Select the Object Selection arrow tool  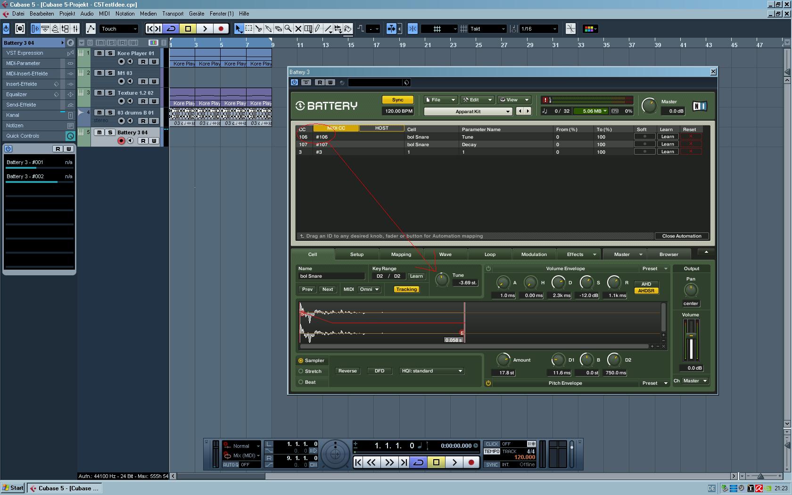point(239,29)
